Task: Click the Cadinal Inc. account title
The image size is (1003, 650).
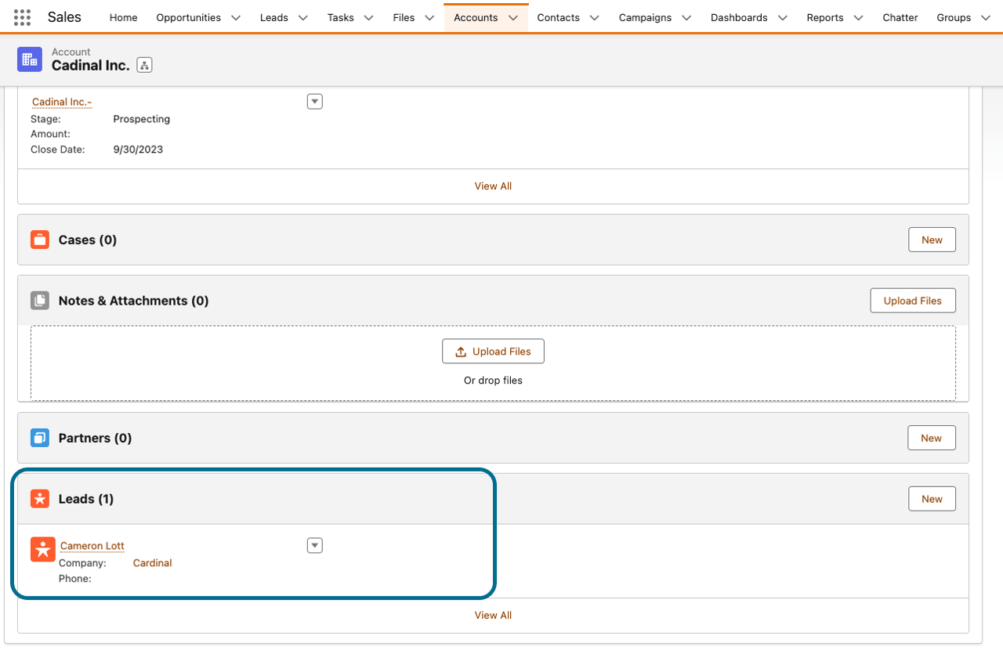Action: click(x=91, y=66)
